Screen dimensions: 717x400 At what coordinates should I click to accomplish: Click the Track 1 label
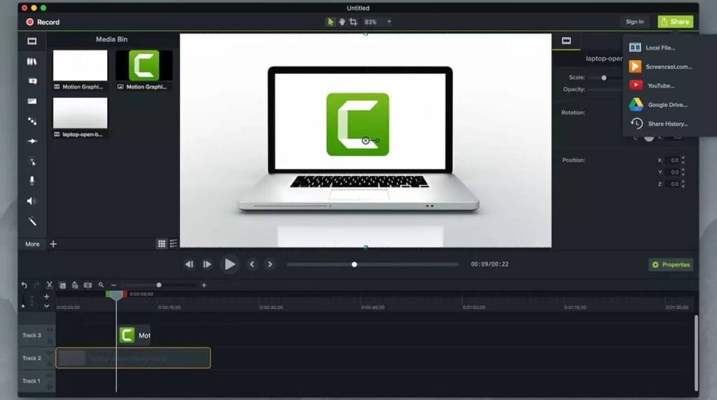[31, 381]
